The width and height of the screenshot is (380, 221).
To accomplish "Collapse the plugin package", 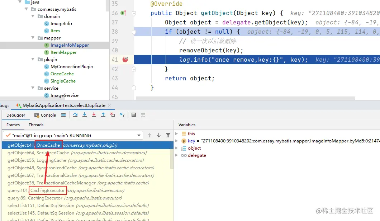I will [33, 60].
